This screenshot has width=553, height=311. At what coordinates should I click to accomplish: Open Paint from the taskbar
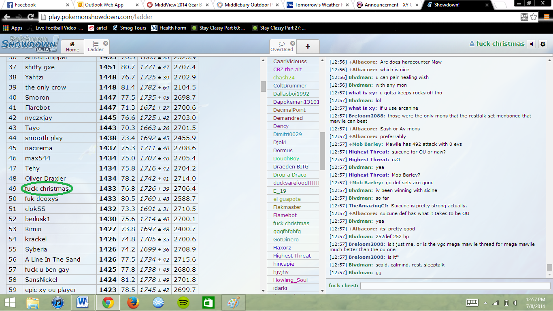tap(234, 302)
